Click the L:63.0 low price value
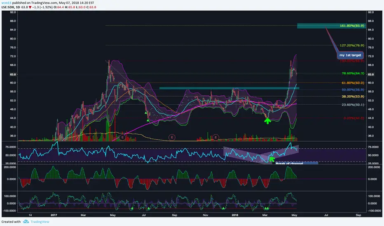 (81, 7)
